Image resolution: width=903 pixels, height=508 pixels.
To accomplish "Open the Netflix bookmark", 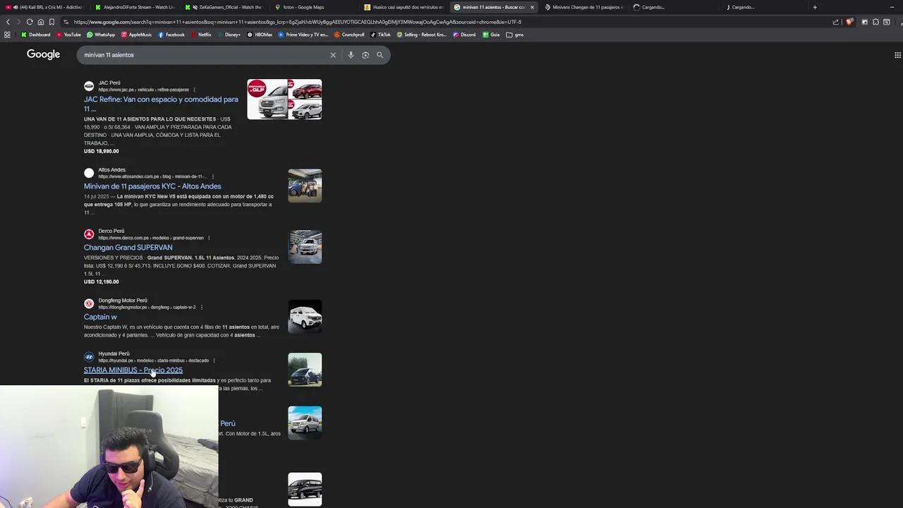I will pos(201,35).
